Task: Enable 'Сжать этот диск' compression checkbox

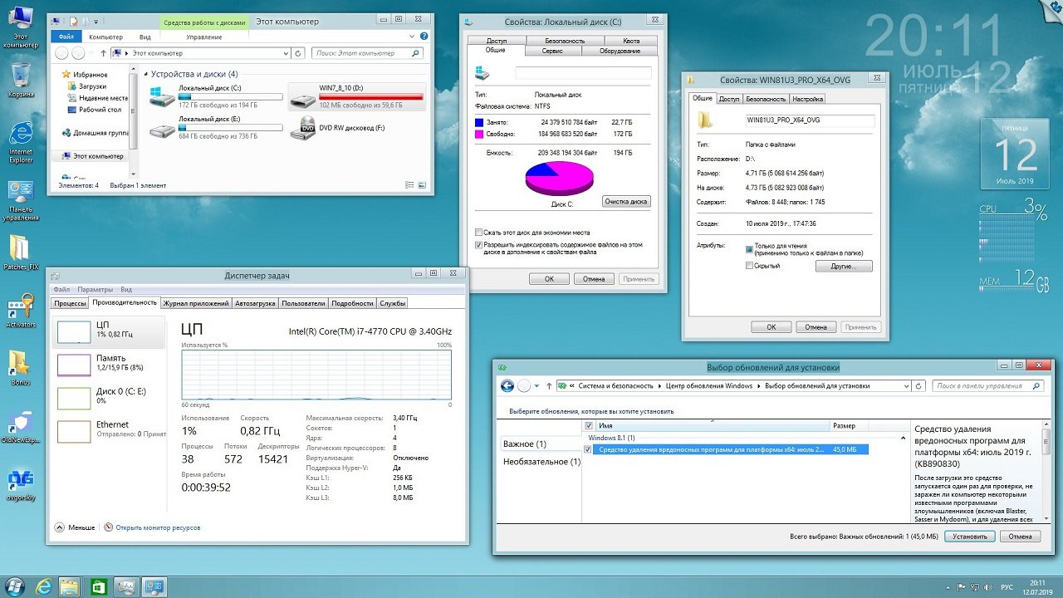Action: pos(478,233)
